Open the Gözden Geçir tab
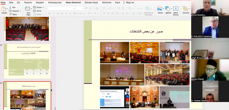Image resolution: width=229 pixels, height=110 pixels. pyautogui.click(x=91, y=3)
